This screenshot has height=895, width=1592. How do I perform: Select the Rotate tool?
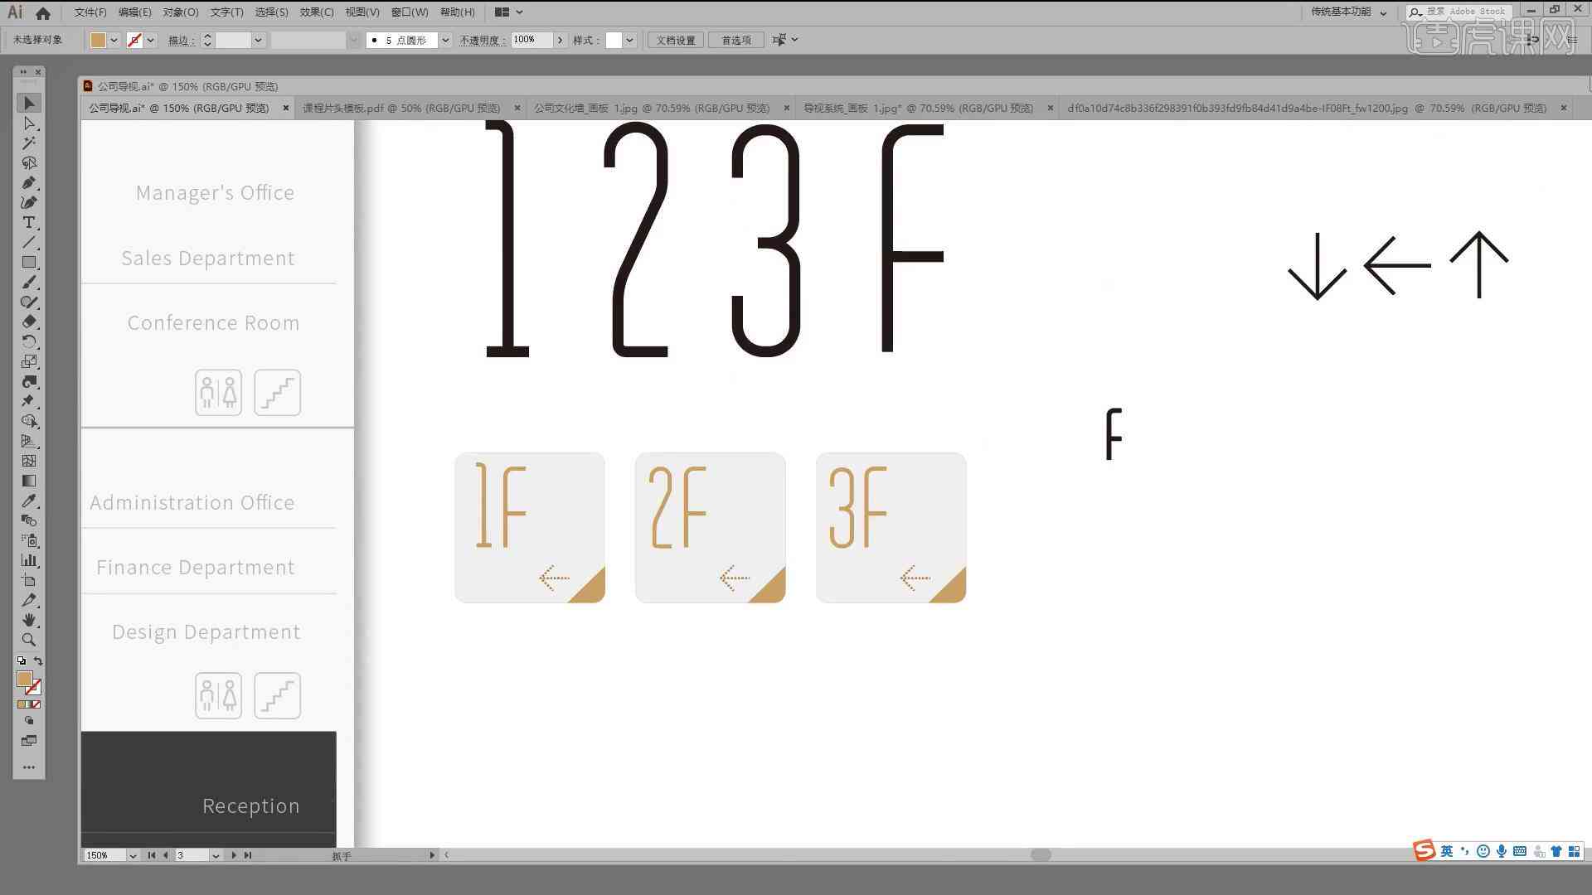(29, 342)
